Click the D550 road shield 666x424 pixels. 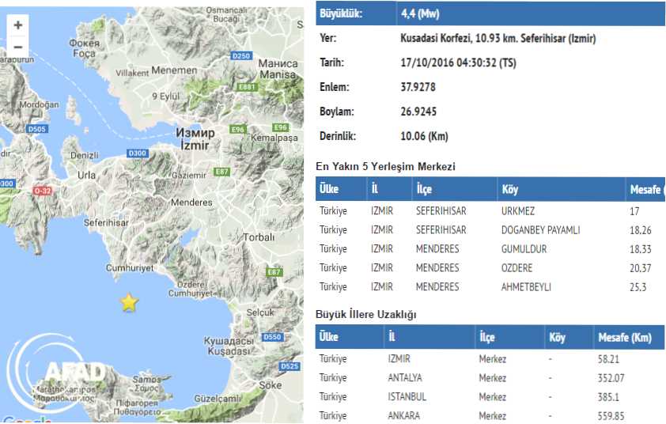point(272,337)
